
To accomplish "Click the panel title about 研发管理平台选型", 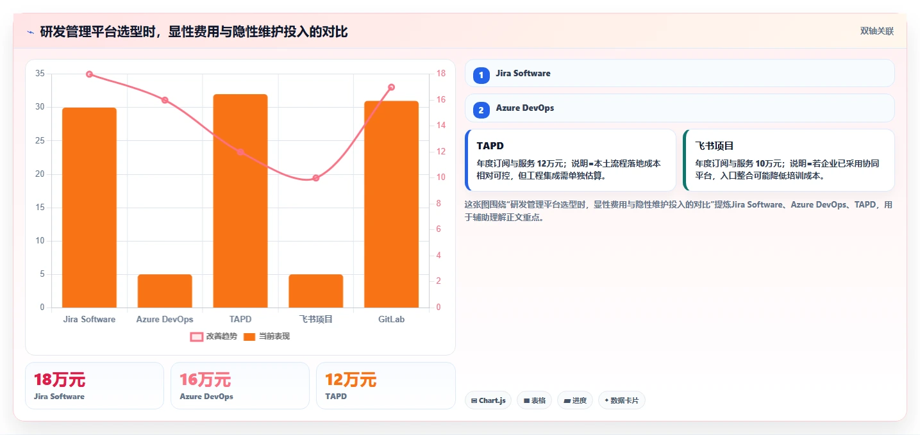I will [x=194, y=31].
